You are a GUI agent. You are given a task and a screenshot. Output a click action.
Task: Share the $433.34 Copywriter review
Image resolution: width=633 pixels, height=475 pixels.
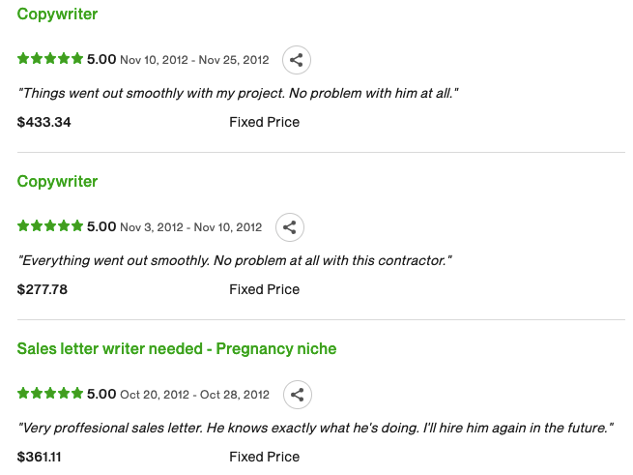tap(297, 60)
